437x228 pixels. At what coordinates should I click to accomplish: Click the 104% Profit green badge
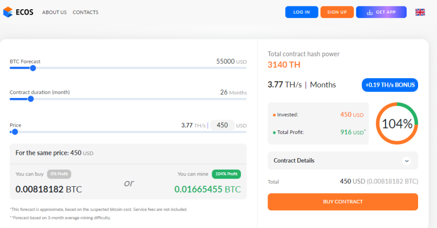click(x=226, y=174)
